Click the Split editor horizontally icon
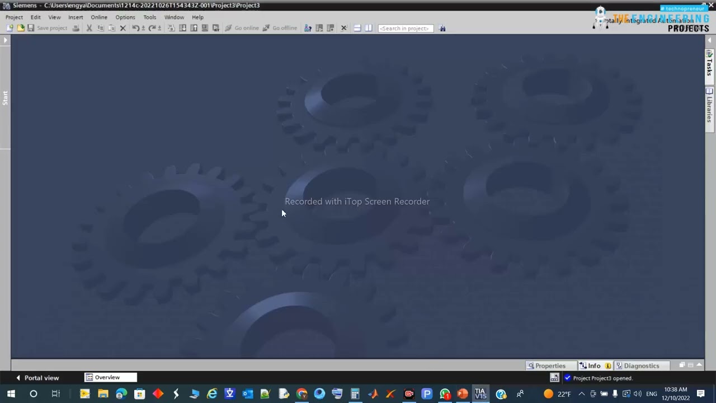This screenshot has width=716, height=403. point(357,28)
